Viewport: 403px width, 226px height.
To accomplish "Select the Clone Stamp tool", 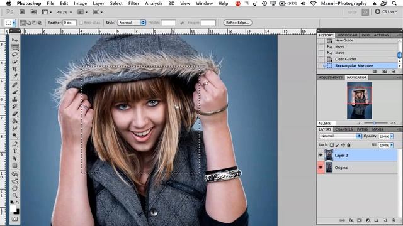I will (x=15, y=99).
